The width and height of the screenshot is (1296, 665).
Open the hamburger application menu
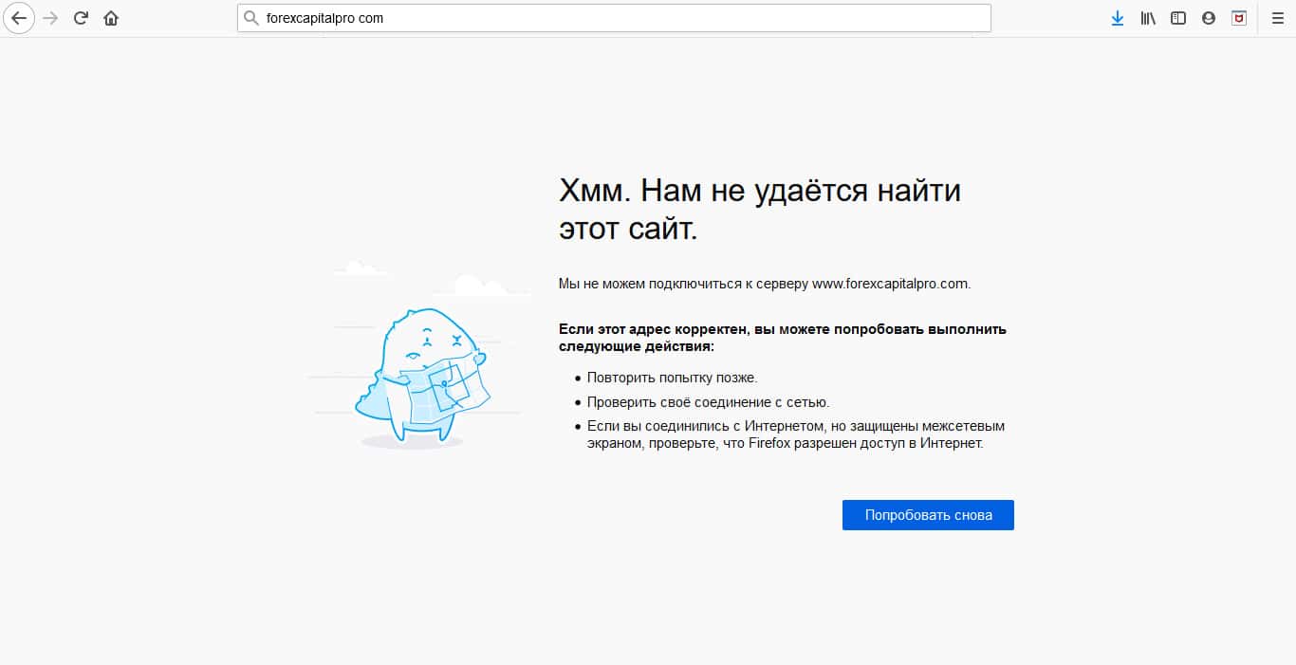point(1277,18)
